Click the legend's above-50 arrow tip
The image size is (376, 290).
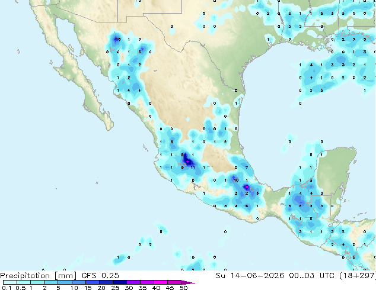pos(188,282)
